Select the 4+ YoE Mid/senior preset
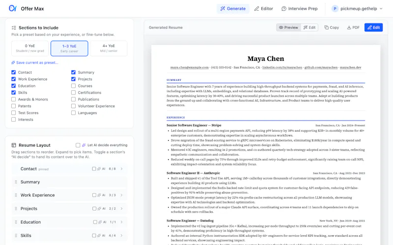The width and height of the screenshot is (393, 245). 109,48
